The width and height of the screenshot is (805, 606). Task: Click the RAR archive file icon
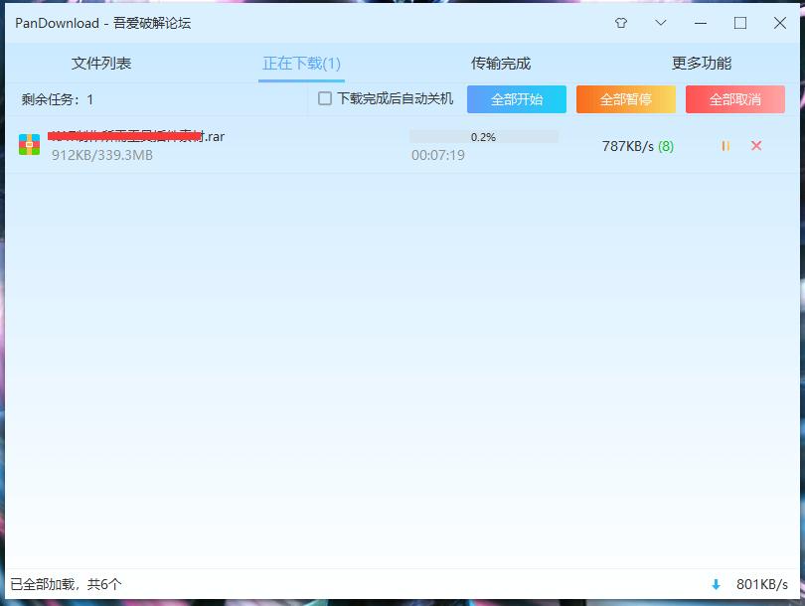[x=29, y=145]
